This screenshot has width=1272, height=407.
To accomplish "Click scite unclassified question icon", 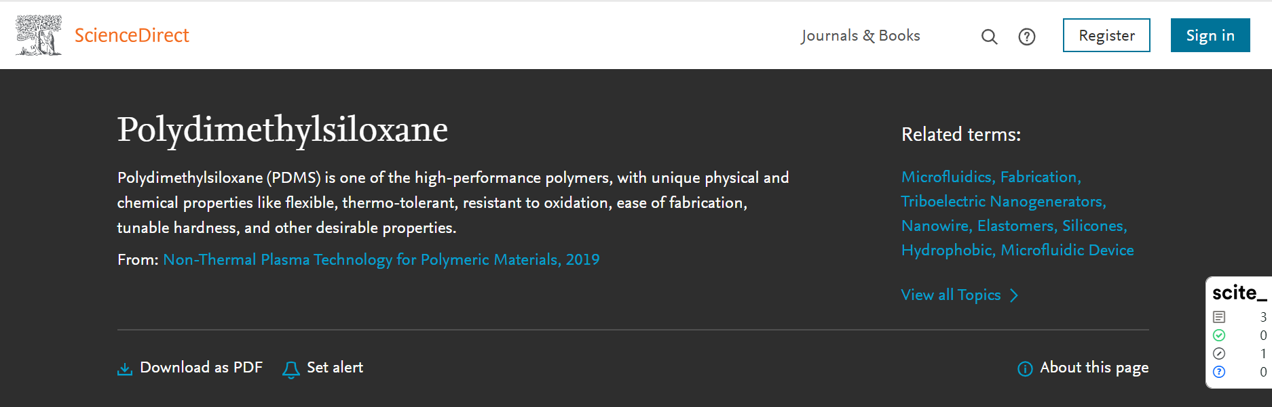I will [1219, 372].
